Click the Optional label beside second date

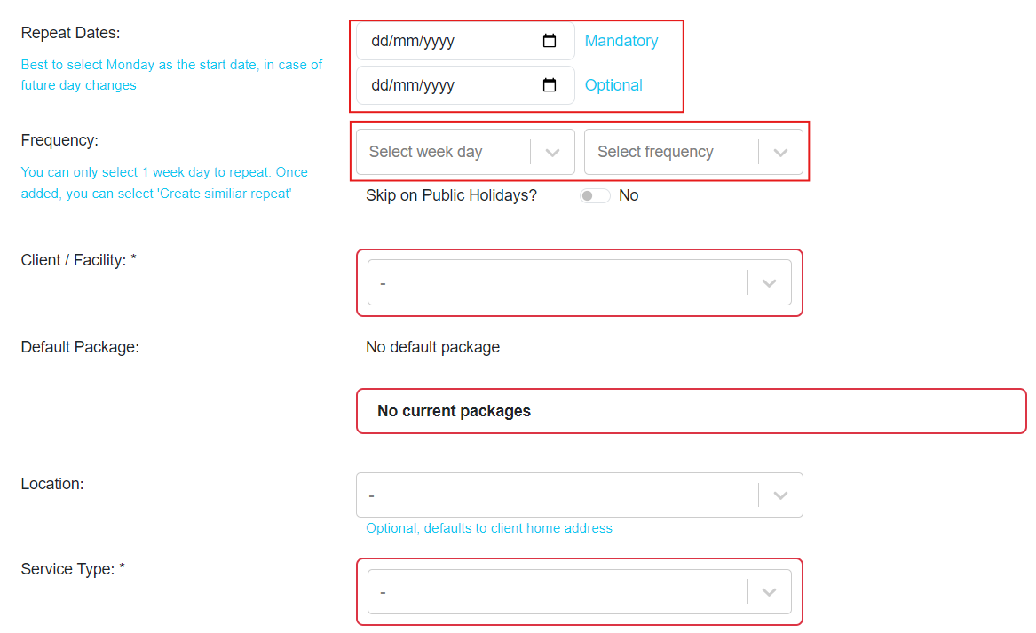coord(613,85)
